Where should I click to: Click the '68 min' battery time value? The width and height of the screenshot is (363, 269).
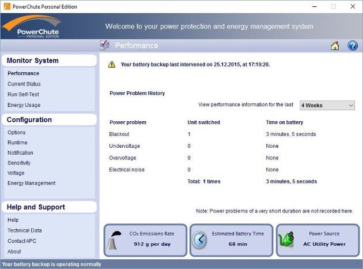238,244
